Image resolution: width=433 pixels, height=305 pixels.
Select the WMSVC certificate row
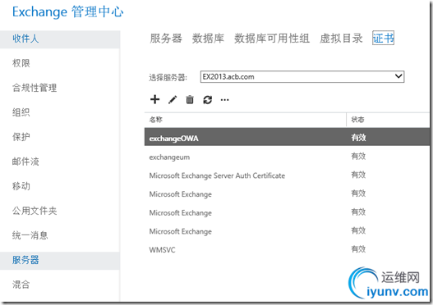(287, 249)
